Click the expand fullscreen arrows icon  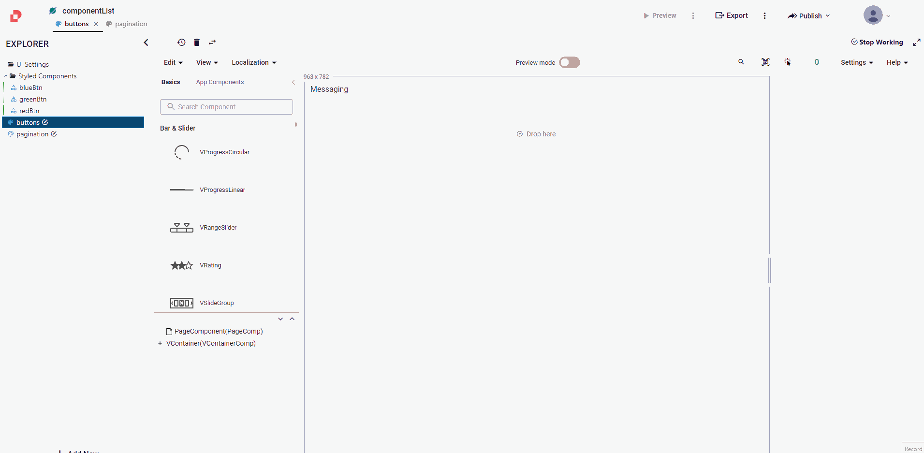[x=916, y=43]
